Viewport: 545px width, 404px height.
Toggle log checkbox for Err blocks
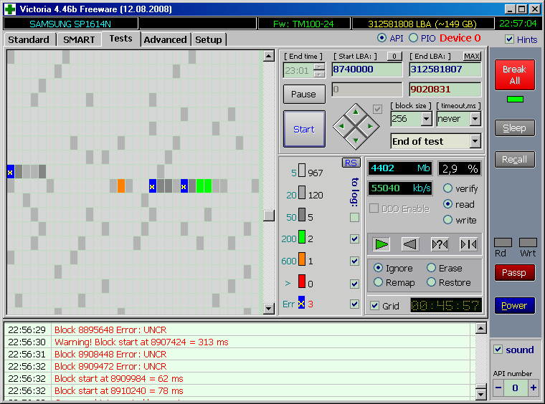coord(354,304)
